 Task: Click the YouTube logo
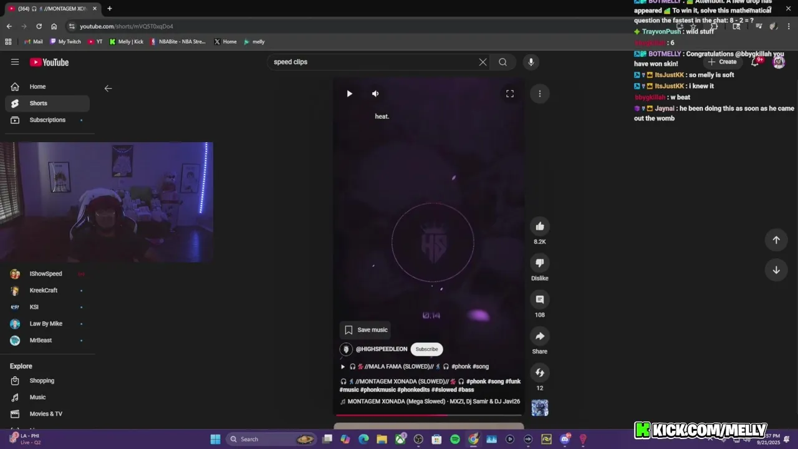(x=49, y=62)
